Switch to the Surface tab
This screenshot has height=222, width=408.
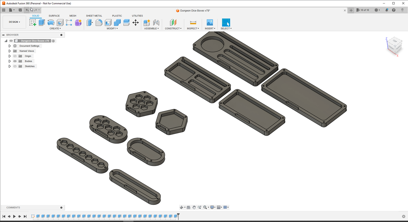[54, 16]
